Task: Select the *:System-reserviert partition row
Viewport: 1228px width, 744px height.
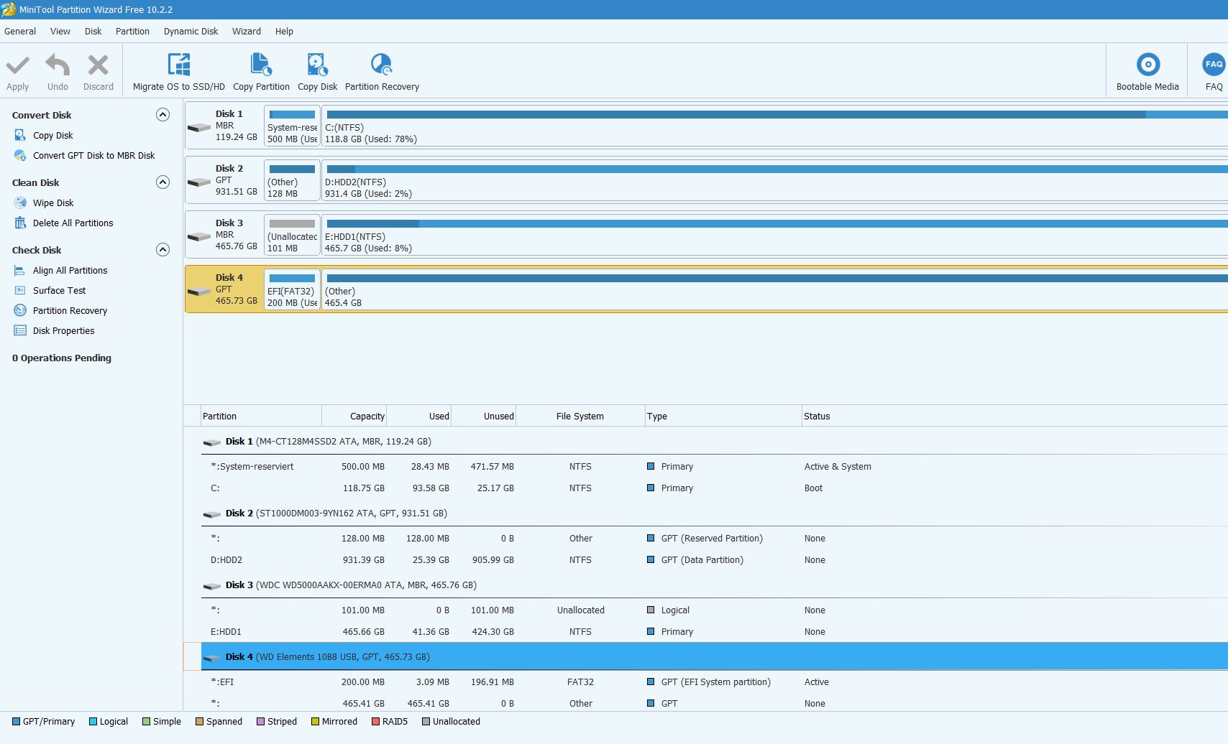Action: click(715, 467)
